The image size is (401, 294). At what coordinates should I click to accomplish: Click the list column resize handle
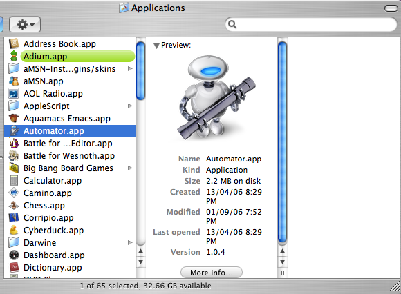(x=140, y=273)
